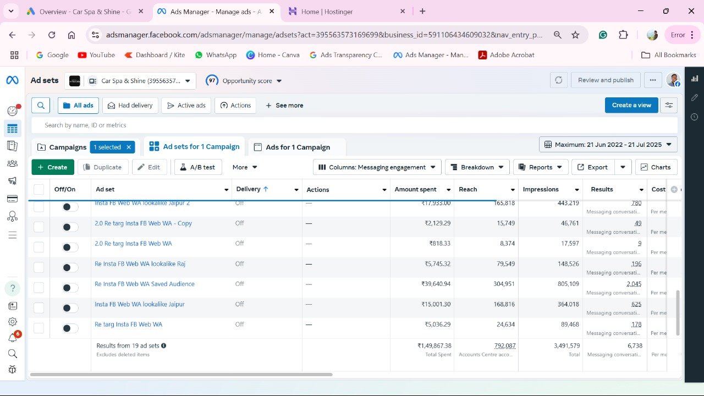
Task: Open the column filter settings icon
Action: click(669, 105)
